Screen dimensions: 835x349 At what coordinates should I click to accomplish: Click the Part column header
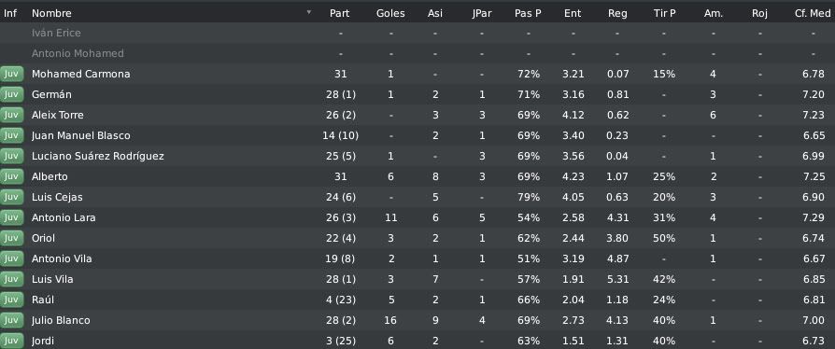(340, 13)
